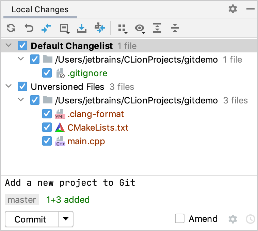Open the Changelists toolbar icon
The image size is (258, 231).
click(x=64, y=28)
